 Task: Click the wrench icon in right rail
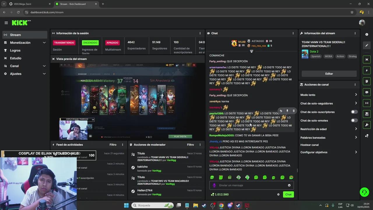pos(367,125)
